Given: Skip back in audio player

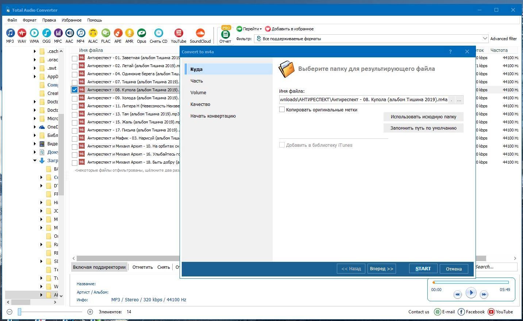Looking at the screenshot, I should [457, 294].
